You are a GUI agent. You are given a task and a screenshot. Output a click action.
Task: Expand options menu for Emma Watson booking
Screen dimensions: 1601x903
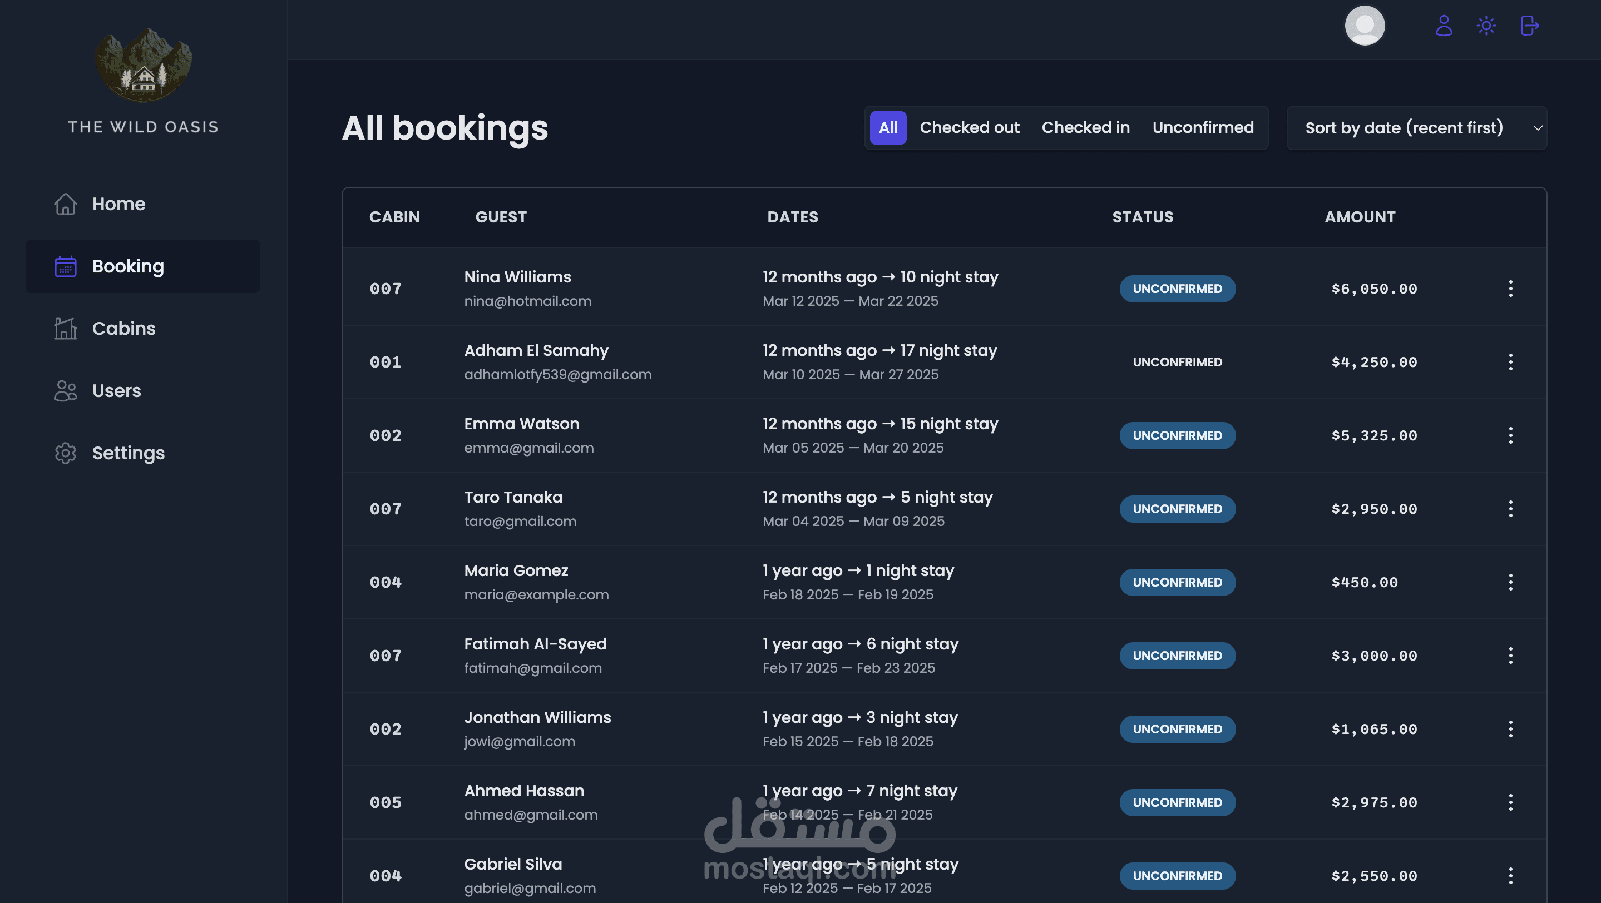coord(1510,435)
